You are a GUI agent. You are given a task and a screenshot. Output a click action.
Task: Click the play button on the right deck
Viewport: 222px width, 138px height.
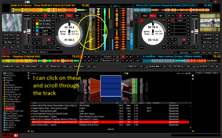tap(180, 16)
